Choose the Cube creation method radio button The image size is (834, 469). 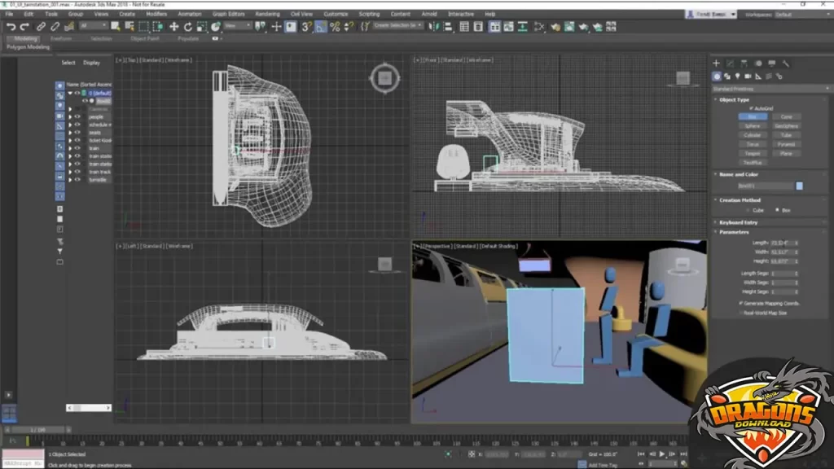coord(749,210)
